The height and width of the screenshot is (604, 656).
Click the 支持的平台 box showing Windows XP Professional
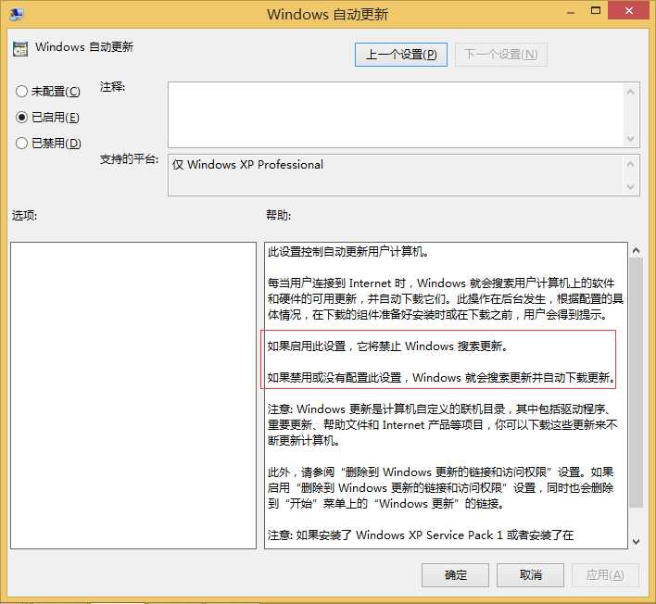pos(396,175)
